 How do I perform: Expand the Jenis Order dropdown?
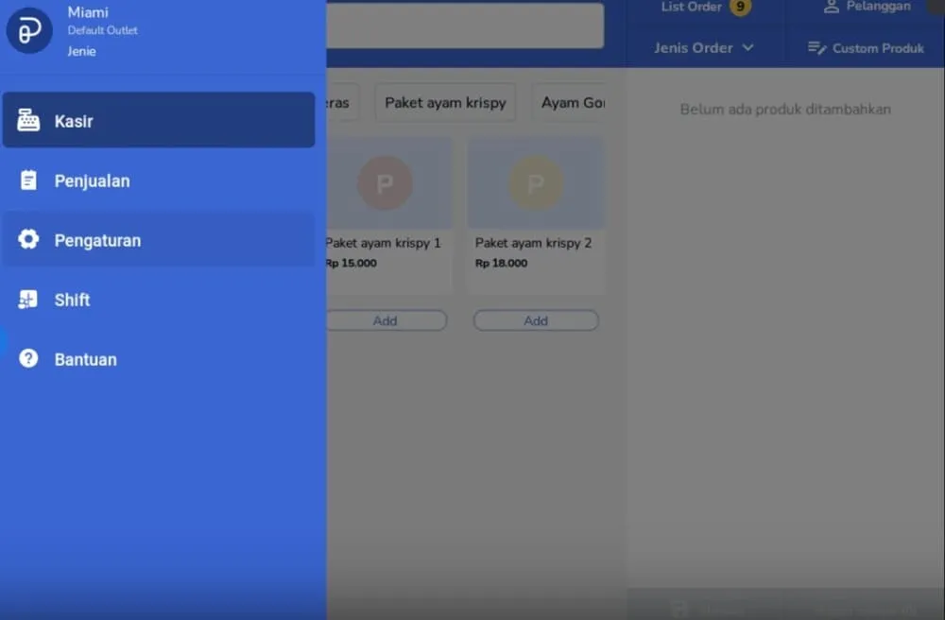(703, 48)
